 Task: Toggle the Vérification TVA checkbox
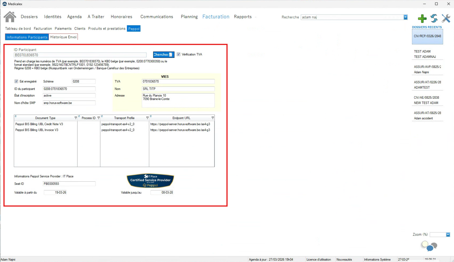(178, 54)
